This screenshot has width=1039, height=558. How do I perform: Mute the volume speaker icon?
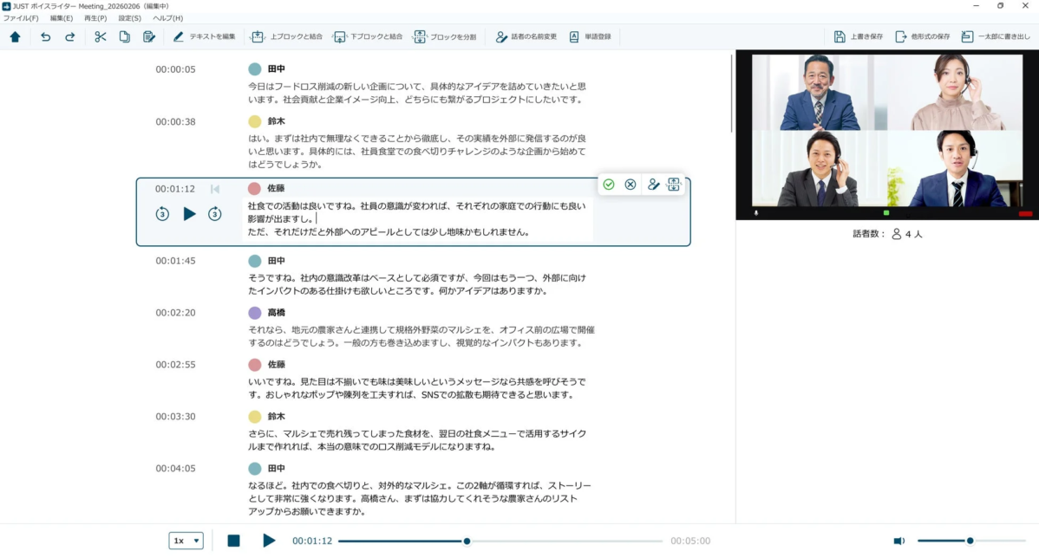click(x=899, y=540)
